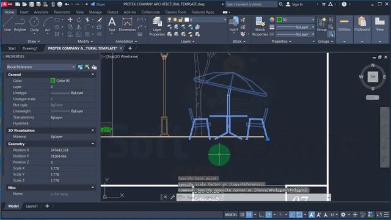Toggle object snap tracking in status bar
The width and height of the screenshot is (391, 220).
click(292, 215)
